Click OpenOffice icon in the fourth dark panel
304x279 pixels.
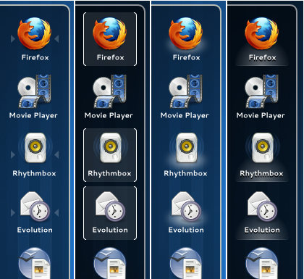click(262, 263)
